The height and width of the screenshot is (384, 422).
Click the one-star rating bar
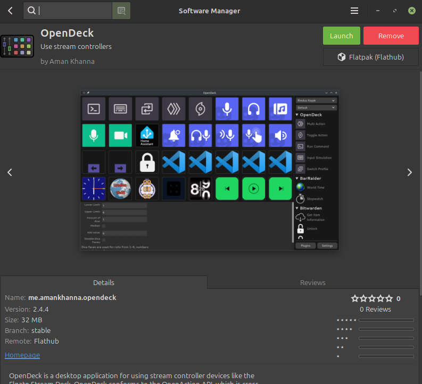[386, 356]
